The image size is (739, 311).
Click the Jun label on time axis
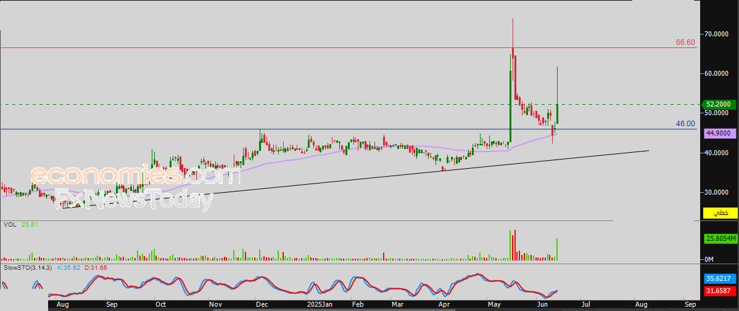[x=542, y=304]
